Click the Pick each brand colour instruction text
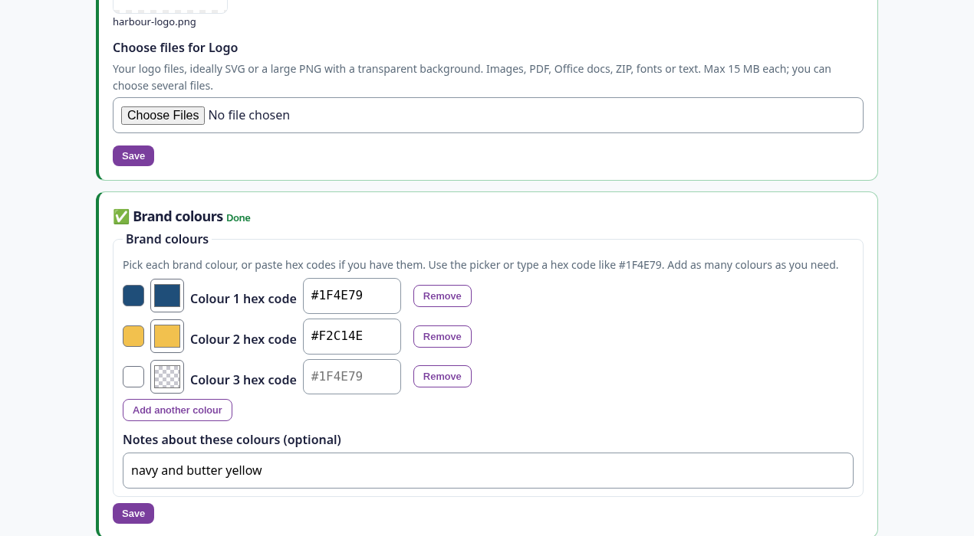The image size is (974, 536). [x=480, y=265]
